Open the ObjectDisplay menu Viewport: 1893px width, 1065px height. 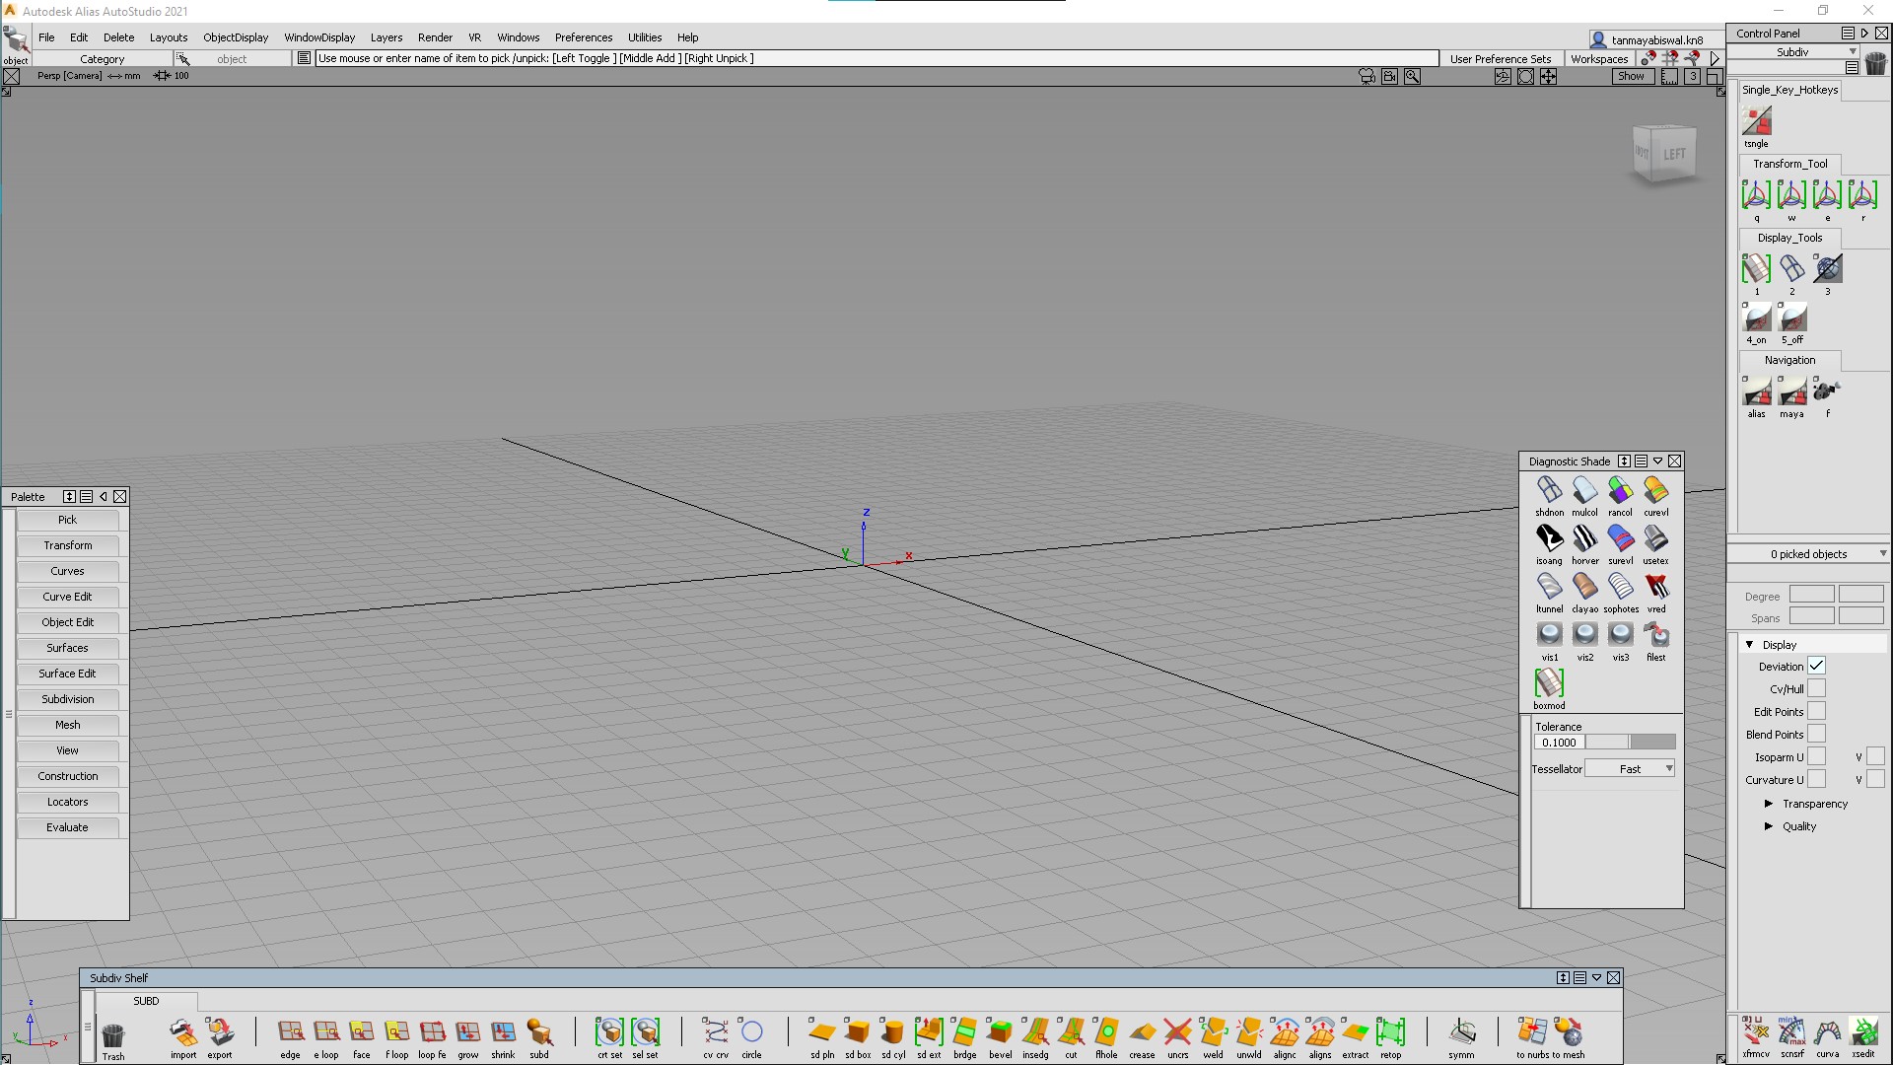coord(235,37)
